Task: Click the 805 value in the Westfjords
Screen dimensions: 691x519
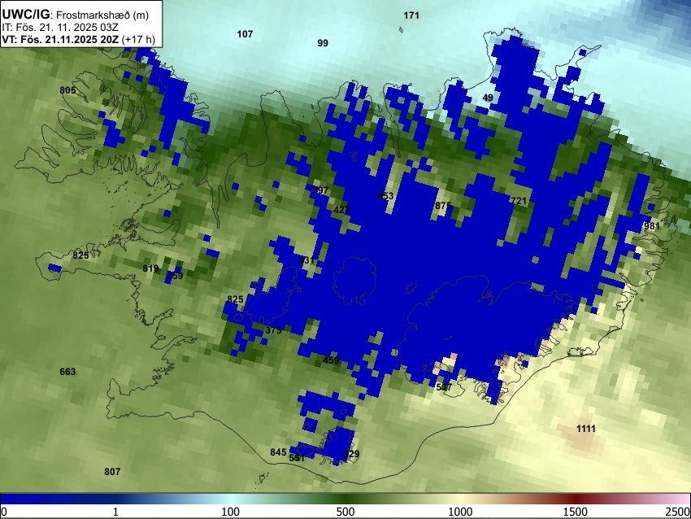Action: (67, 90)
